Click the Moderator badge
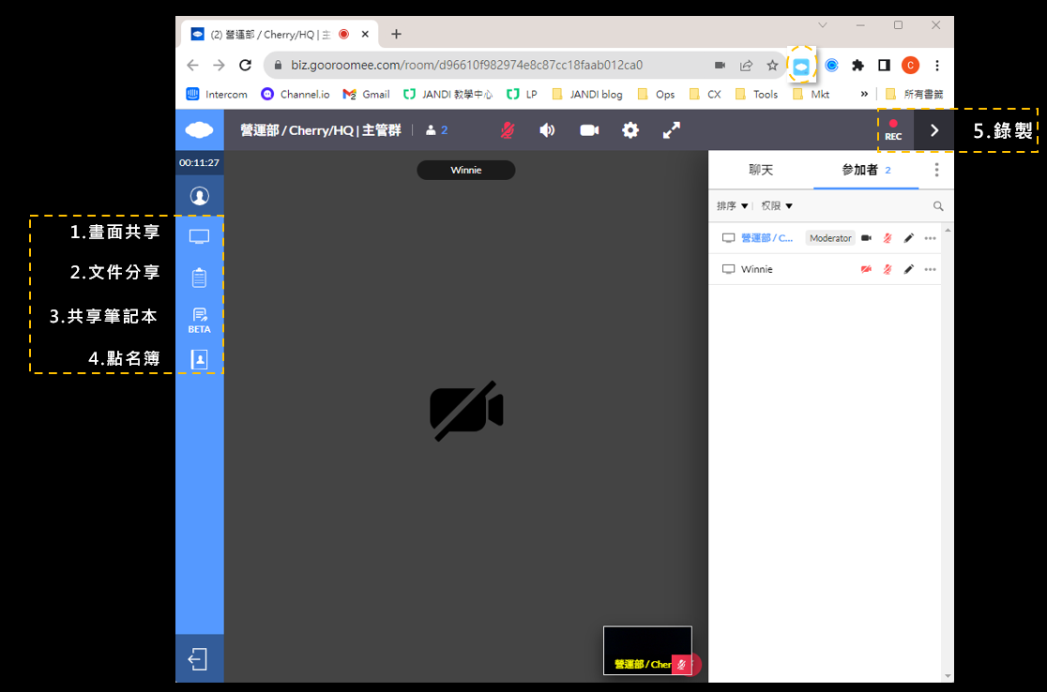This screenshot has height=692, width=1047. 830,238
